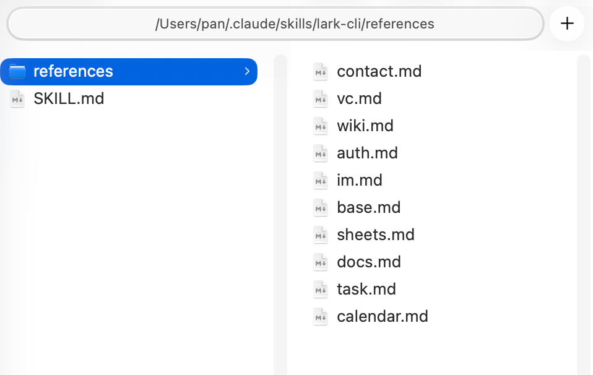The height and width of the screenshot is (375, 593).
Task: Click the sheets.md markdown file icon
Action: point(321,235)
